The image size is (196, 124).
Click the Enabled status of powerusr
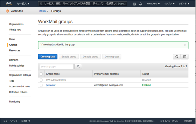[146, 85]
